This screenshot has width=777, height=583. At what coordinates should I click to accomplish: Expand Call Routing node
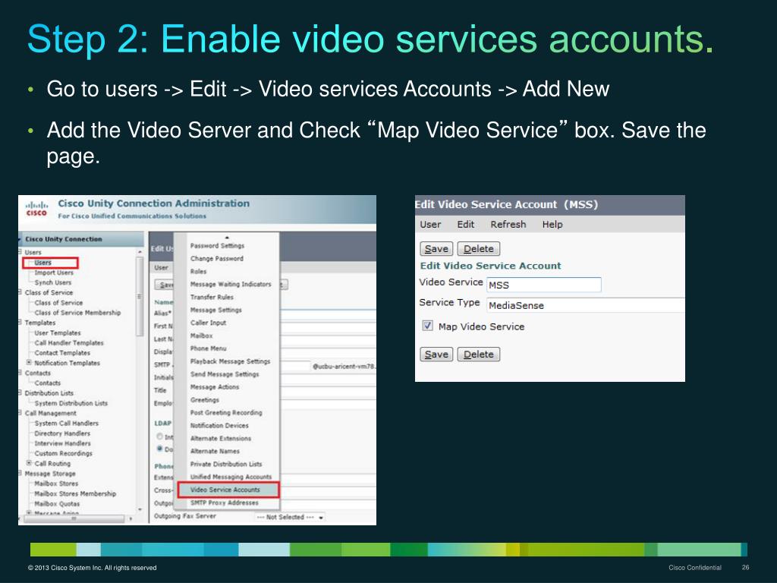point(30,462)
